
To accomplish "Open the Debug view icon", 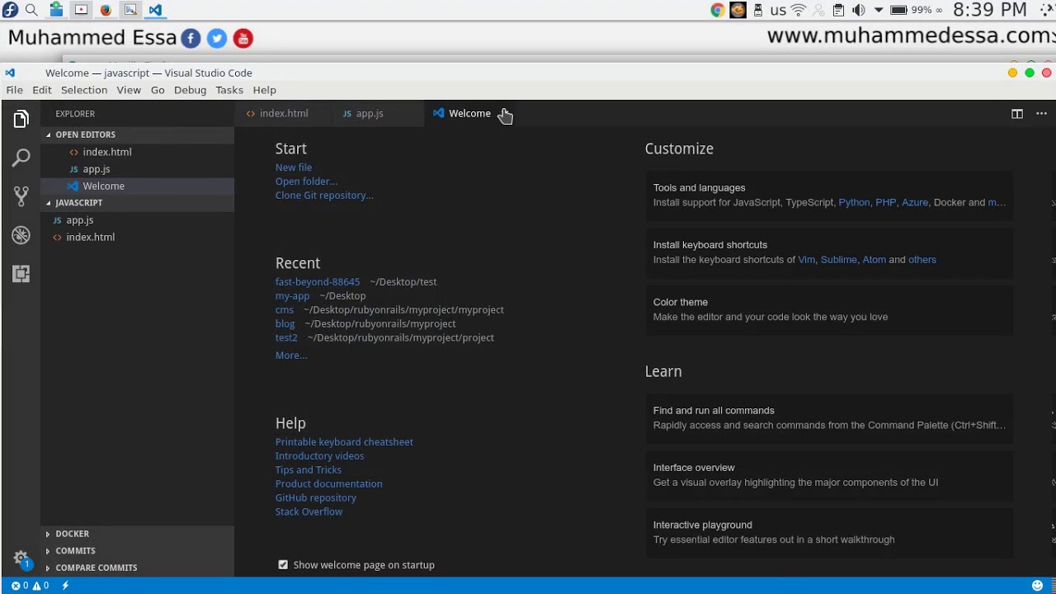I will 21,235.
